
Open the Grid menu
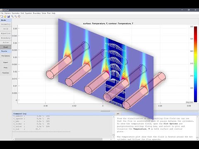coord(22,13)
